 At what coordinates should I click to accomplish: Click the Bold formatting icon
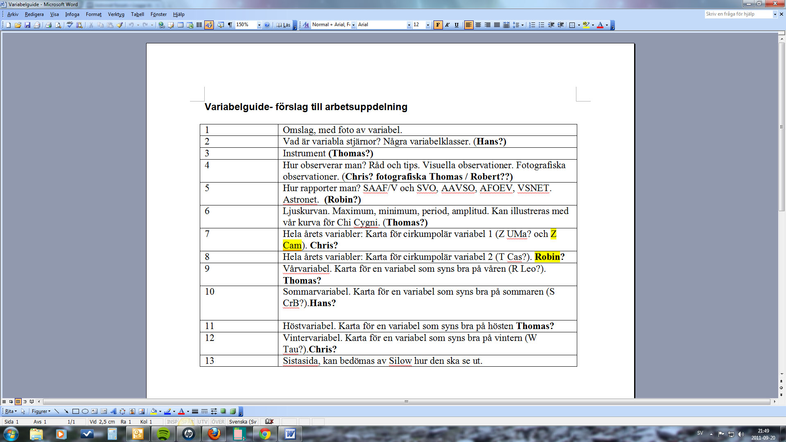pyautogui.click(x=438, y=24)
